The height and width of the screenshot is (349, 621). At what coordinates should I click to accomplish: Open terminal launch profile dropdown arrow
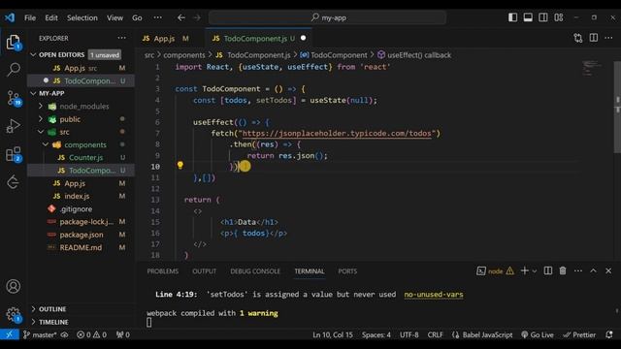(x=535, y=271)
